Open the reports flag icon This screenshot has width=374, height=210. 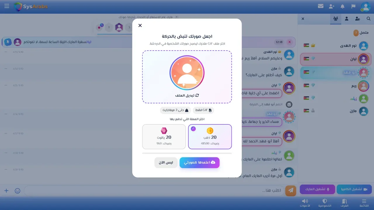point(353,6)
